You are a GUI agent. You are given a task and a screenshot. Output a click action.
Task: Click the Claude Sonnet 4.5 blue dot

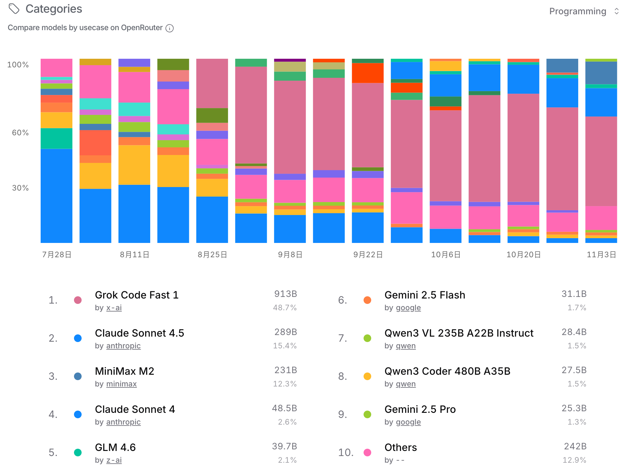tap(78, 338)
